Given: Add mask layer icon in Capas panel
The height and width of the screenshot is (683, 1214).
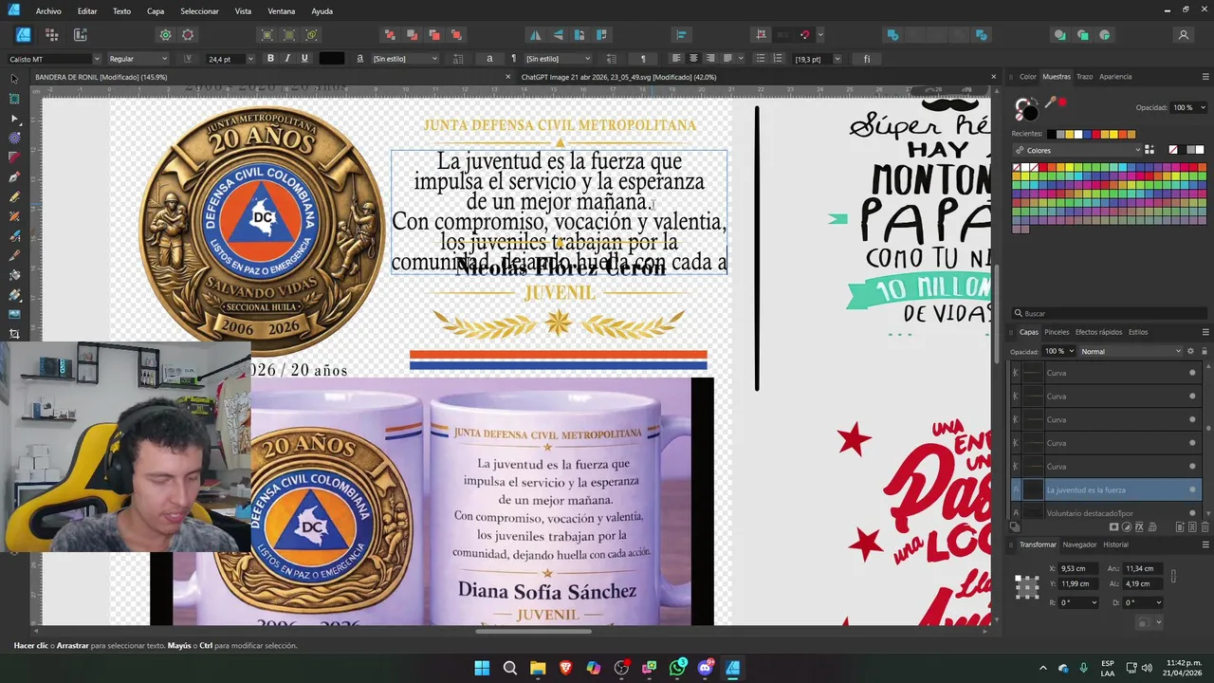Looking at the screenshot, I should (x=1114, y=527).
